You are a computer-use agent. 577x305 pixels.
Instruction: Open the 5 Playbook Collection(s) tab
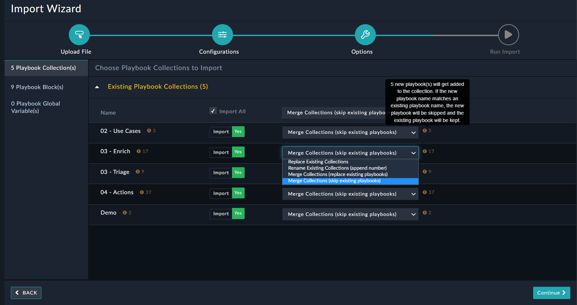(46, 68)
